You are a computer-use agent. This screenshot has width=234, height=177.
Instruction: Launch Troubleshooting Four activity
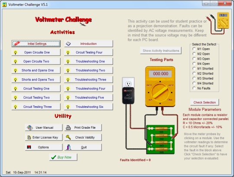tap(88, 89)
